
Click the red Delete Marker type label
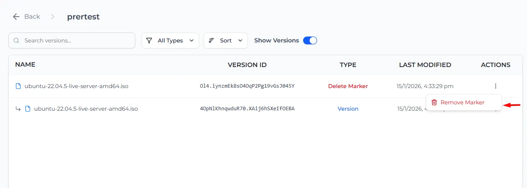click(348, 86)
